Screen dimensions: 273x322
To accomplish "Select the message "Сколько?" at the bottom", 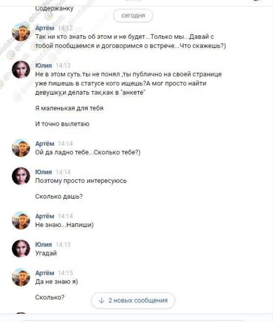I will click(50, 297).
